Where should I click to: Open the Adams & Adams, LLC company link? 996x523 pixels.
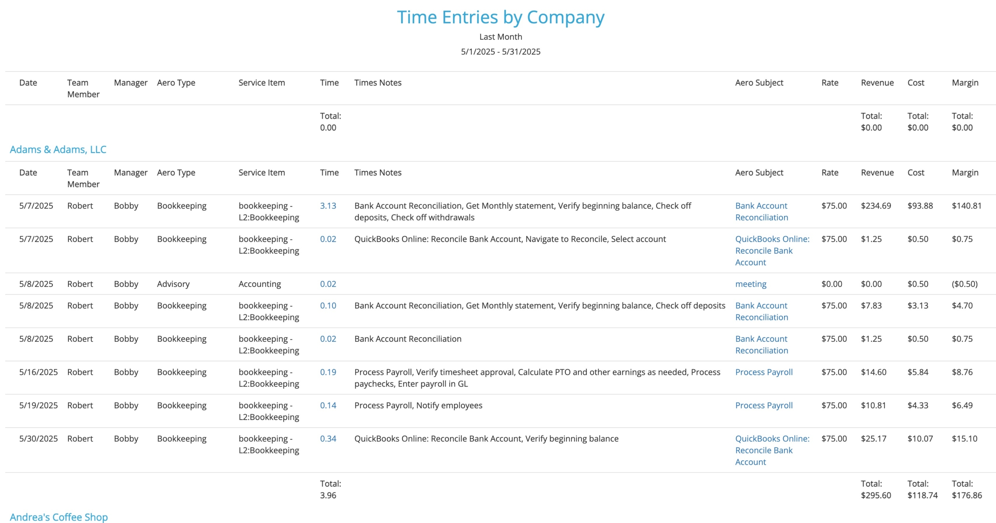58,149
